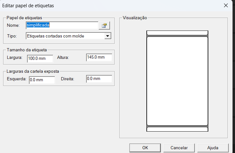Click the 'Tamanho da etiqueta' group heading

[27, 49]
